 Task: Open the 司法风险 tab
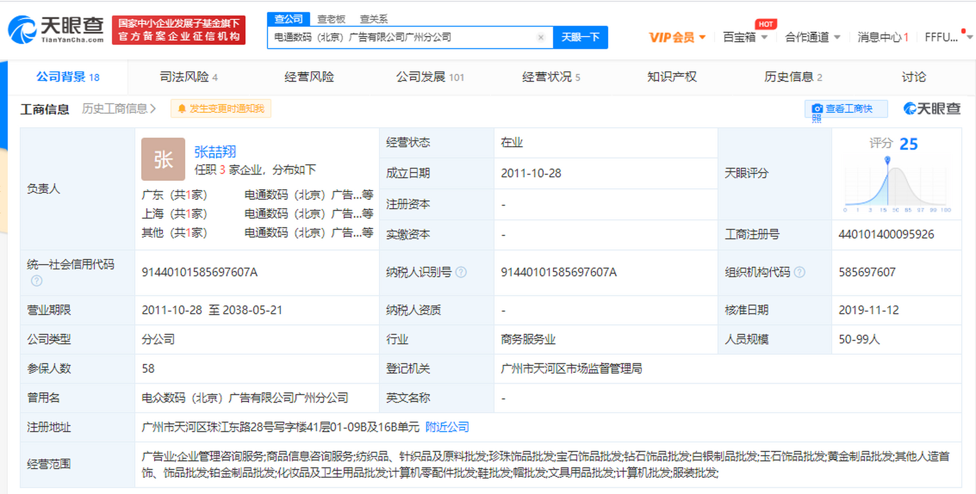[188, 77]
